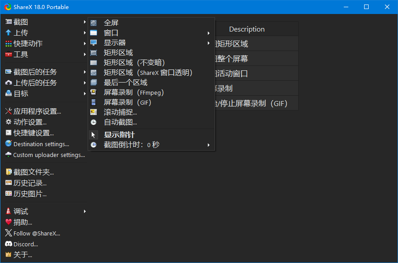Open the Discord... link
Viewport: 398px width, 263px height.
click(x=26, y=244)
